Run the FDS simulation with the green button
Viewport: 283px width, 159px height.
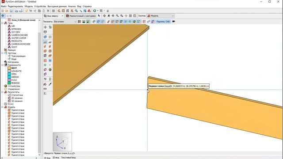pyautogui.click(x=95, y=11)
